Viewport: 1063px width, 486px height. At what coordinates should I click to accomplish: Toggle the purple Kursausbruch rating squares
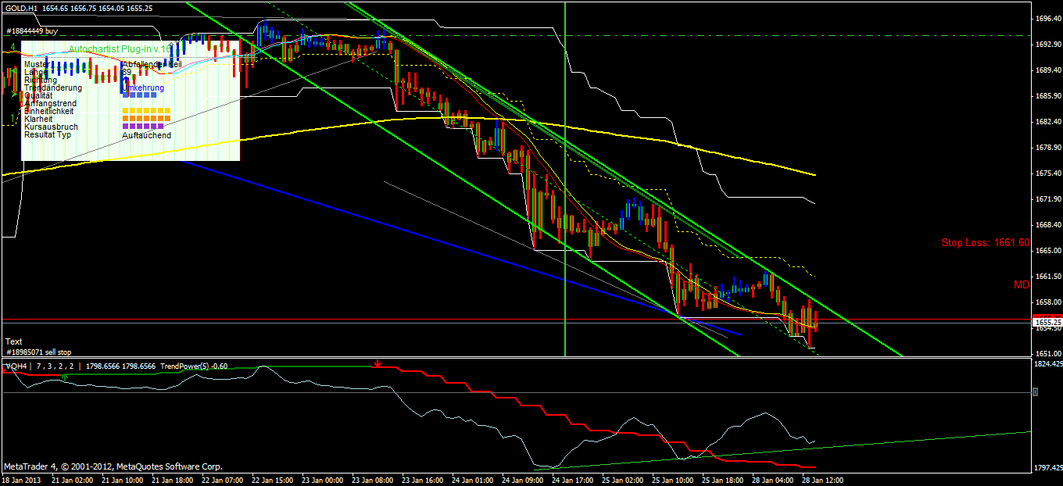point(142,127)
